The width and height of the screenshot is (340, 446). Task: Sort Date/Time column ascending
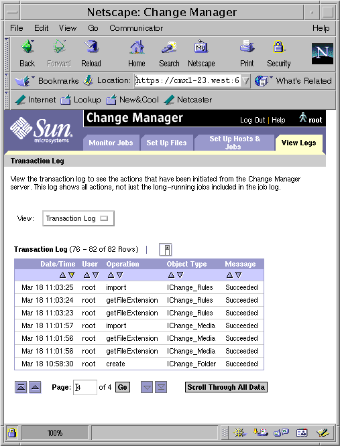(x=62, y=275)
